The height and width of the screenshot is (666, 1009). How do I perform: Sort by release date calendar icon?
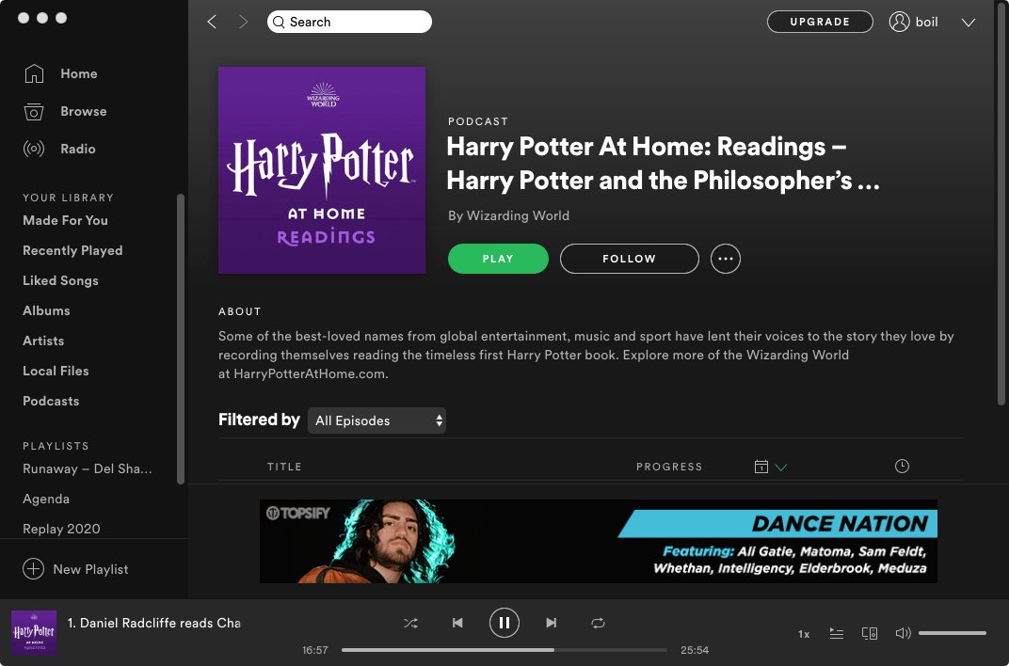tap(761, 467)
